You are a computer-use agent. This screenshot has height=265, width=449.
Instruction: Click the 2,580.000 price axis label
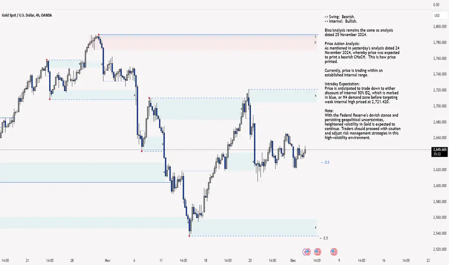coord(439,202)
